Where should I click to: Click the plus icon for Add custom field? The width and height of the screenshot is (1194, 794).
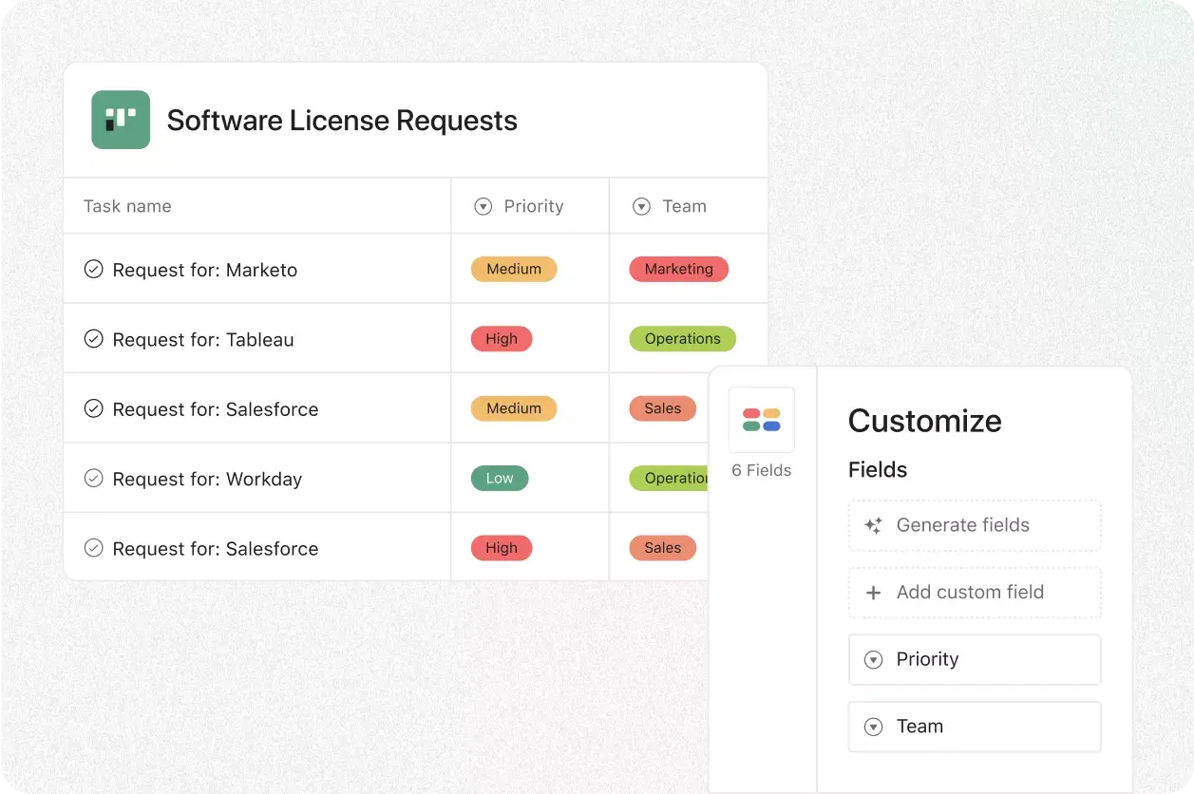pyautogui.click(x=873, y=593)
